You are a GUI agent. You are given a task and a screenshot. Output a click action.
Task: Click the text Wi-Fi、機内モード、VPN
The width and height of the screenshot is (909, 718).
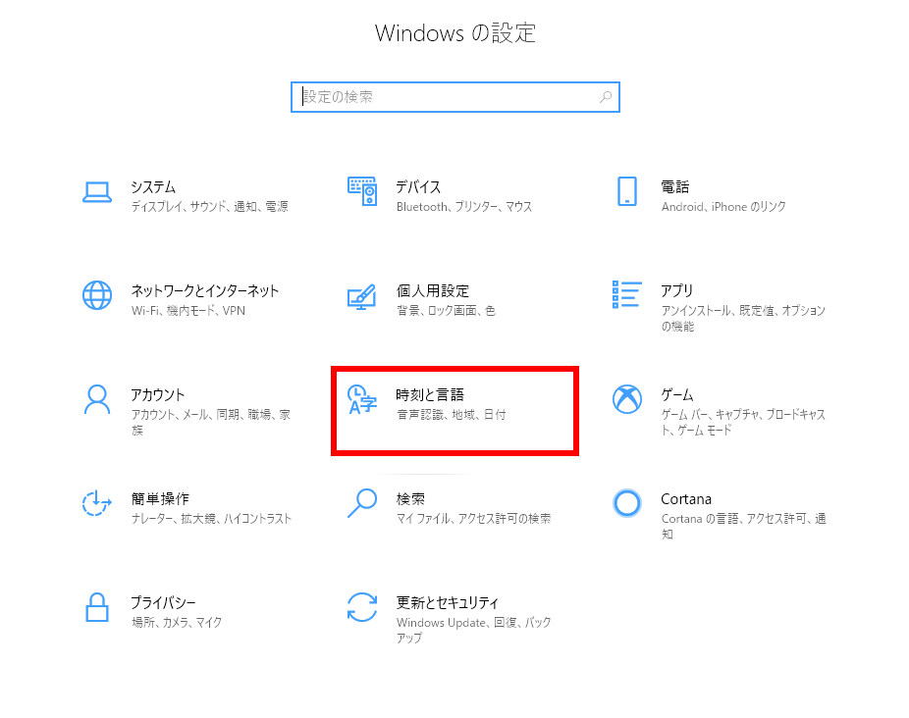point(188,310)
